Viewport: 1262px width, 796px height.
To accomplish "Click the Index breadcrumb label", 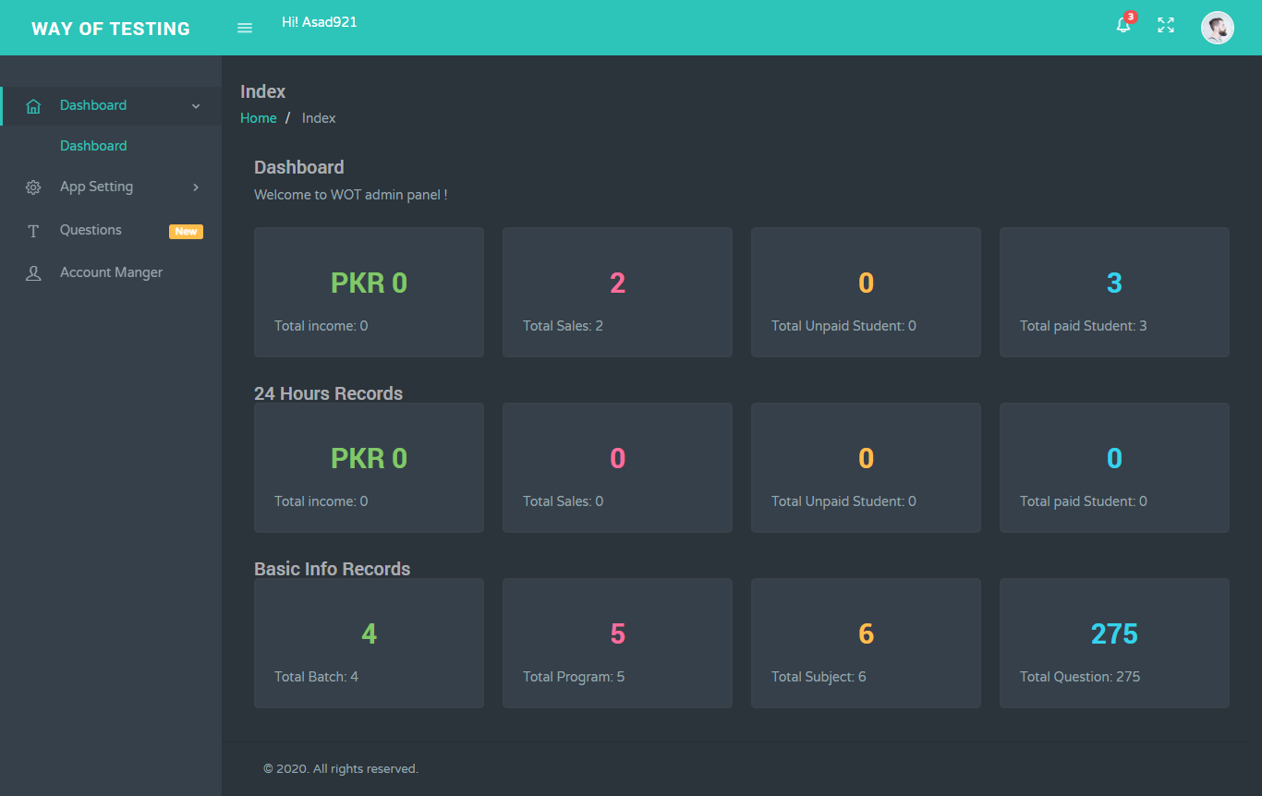I will 318,117.
